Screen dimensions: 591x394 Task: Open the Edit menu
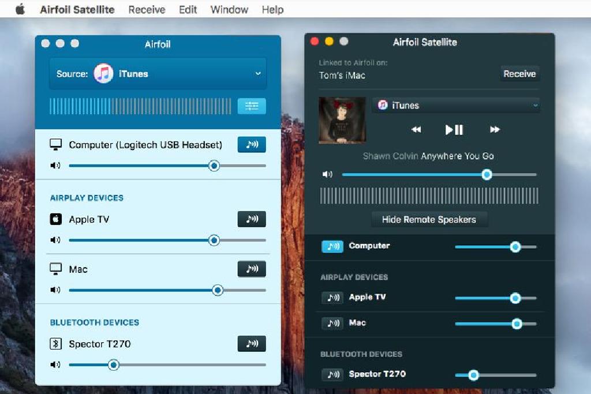point(188,9)
